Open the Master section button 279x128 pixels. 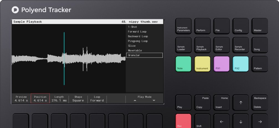click(260, 26)
